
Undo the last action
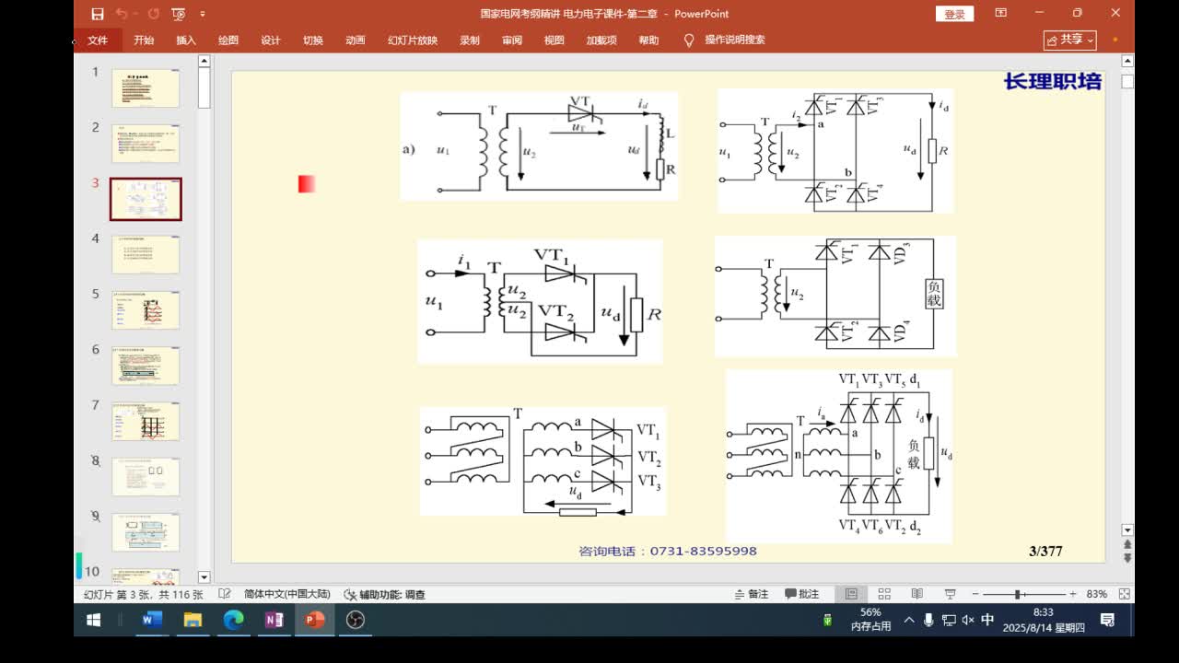pos(122,14)
